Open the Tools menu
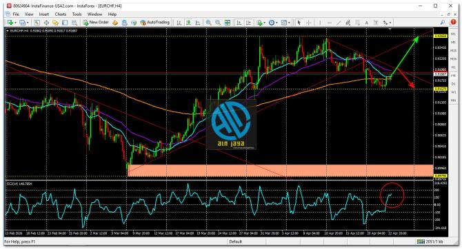 (x=77, y=14)
